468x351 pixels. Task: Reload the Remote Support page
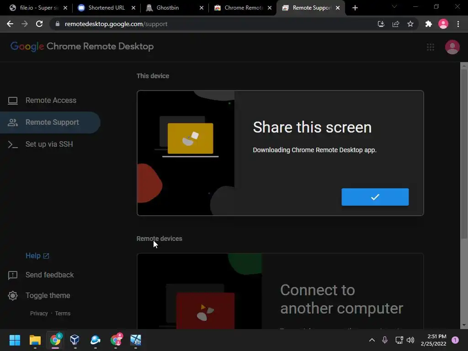[39, 24]
